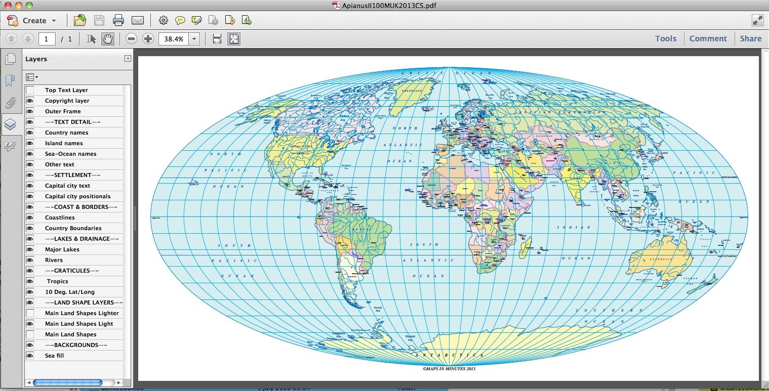Open Attachments paperclip panel icon
Image resolution: width=769 pixels, height=391 pixels.
10,103
